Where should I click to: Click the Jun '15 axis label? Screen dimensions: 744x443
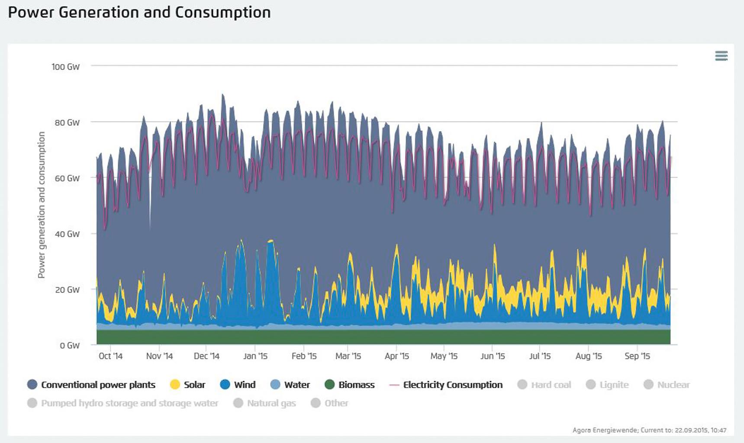493,356
